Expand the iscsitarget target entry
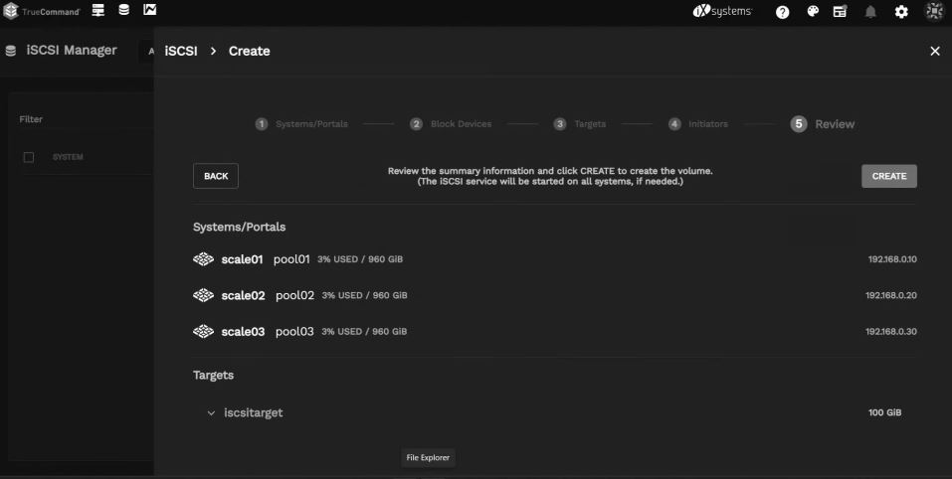 pos(211,412)
